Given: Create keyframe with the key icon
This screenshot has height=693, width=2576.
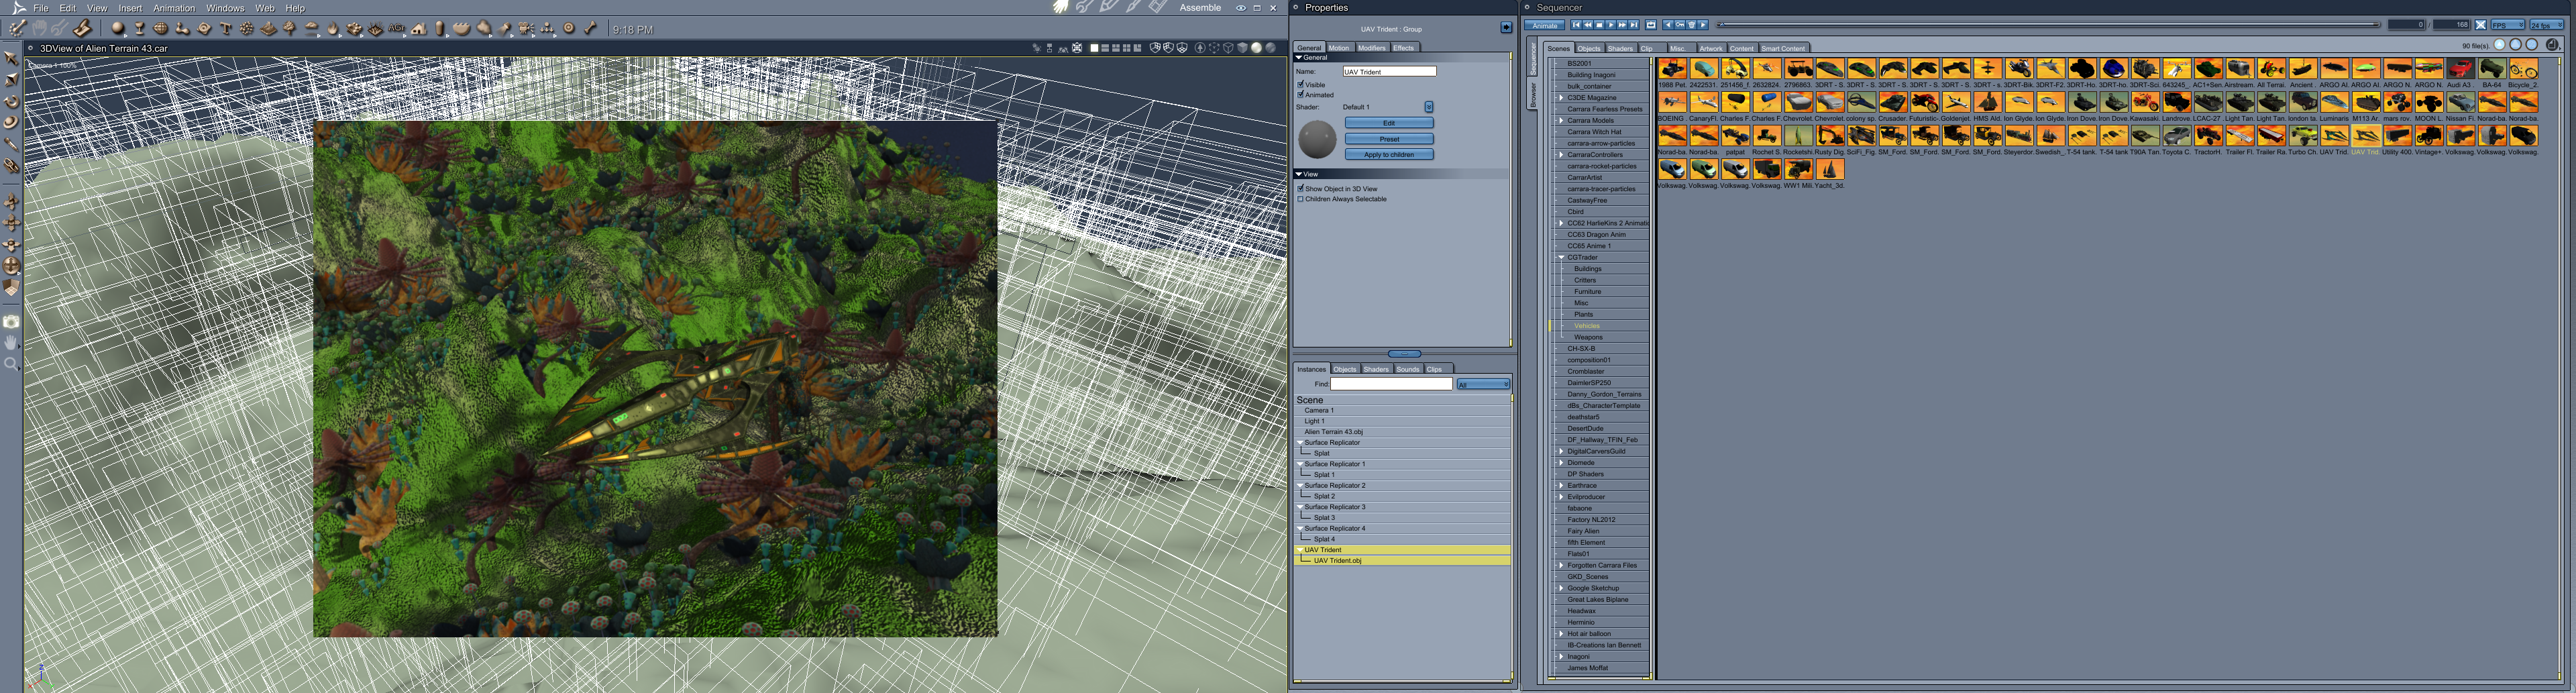Looking at the screenshot, I should [1680, 25].
